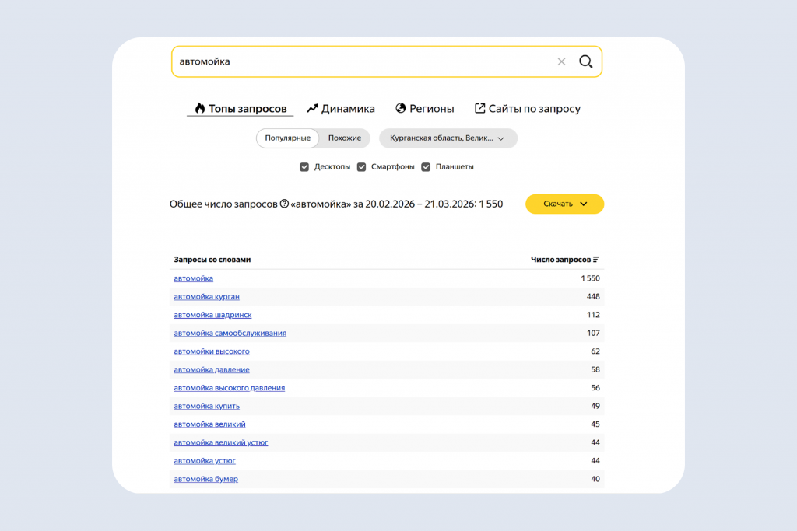Click the external link icon for Сайты по запросу

[x=479, y=108]
